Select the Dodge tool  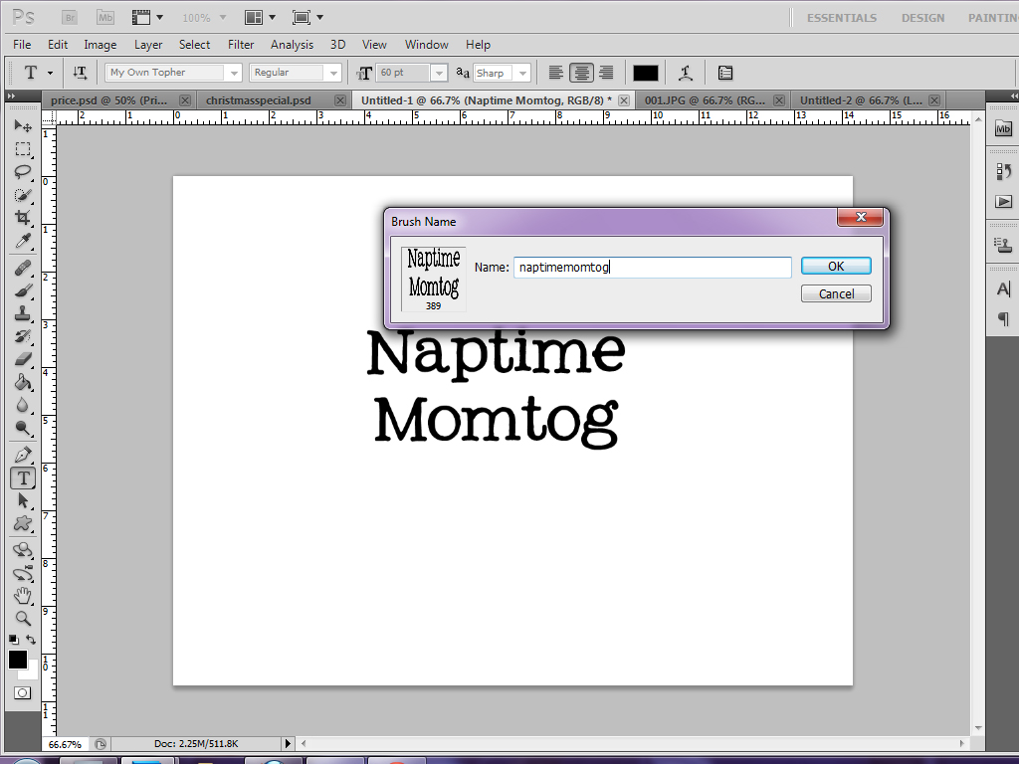tap(23, 428)
